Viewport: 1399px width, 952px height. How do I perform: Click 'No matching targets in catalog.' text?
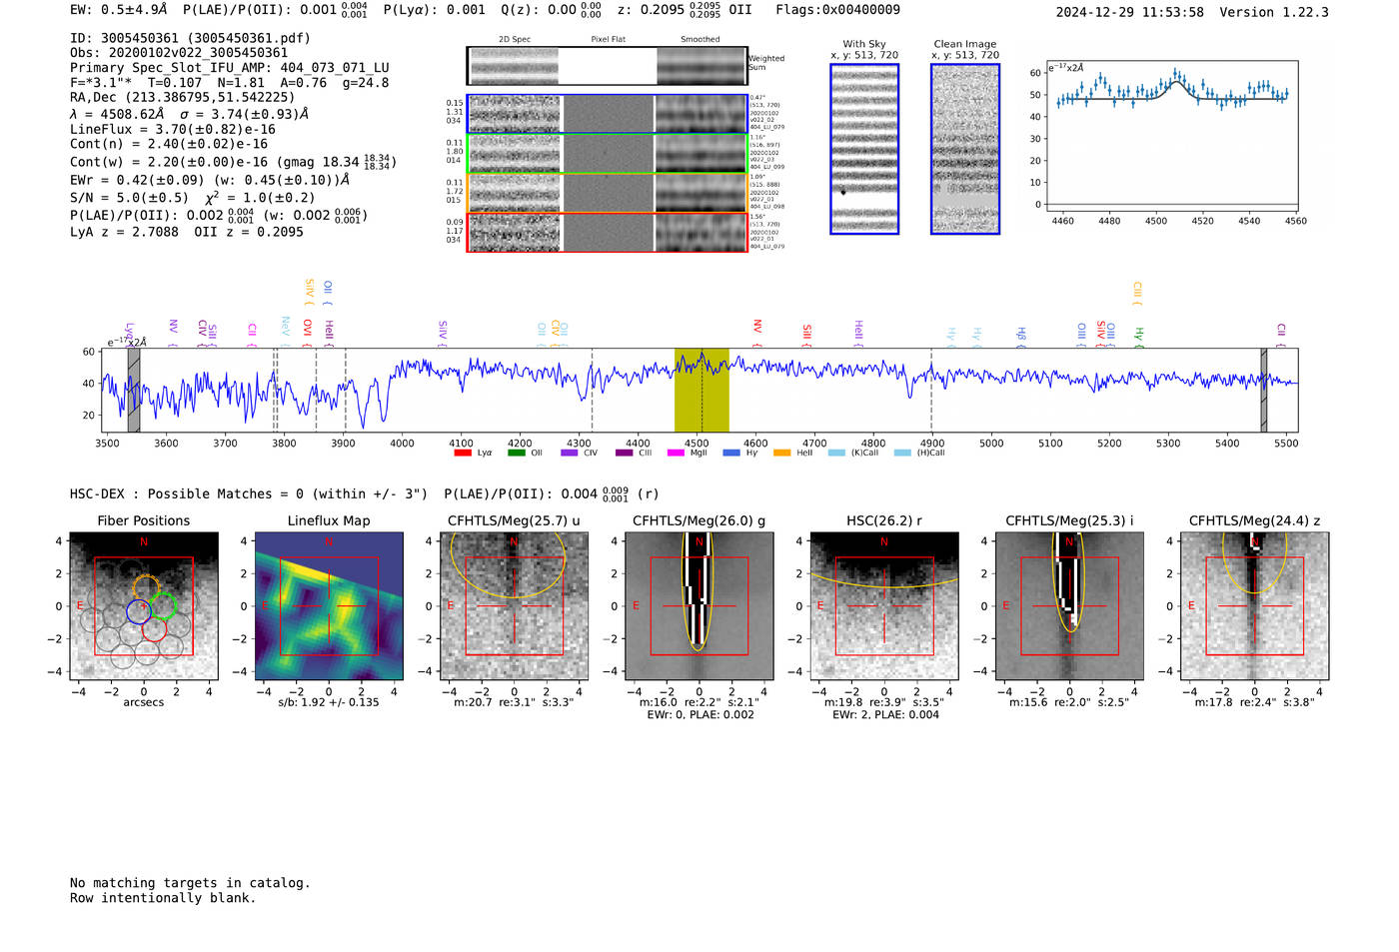(x=190, y=882)
